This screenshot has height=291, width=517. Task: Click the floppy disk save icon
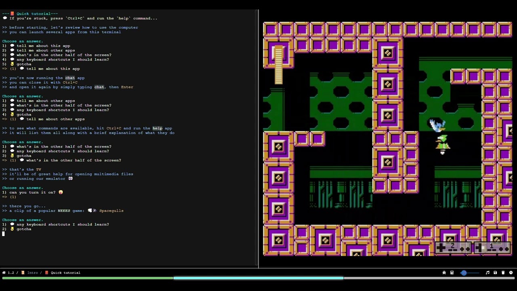(x=495, y=273)
